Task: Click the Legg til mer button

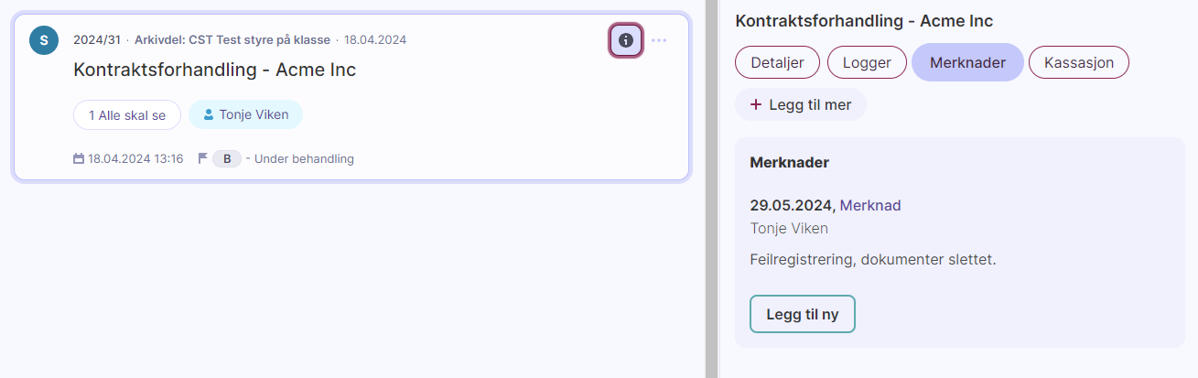Action: (801, 105)
